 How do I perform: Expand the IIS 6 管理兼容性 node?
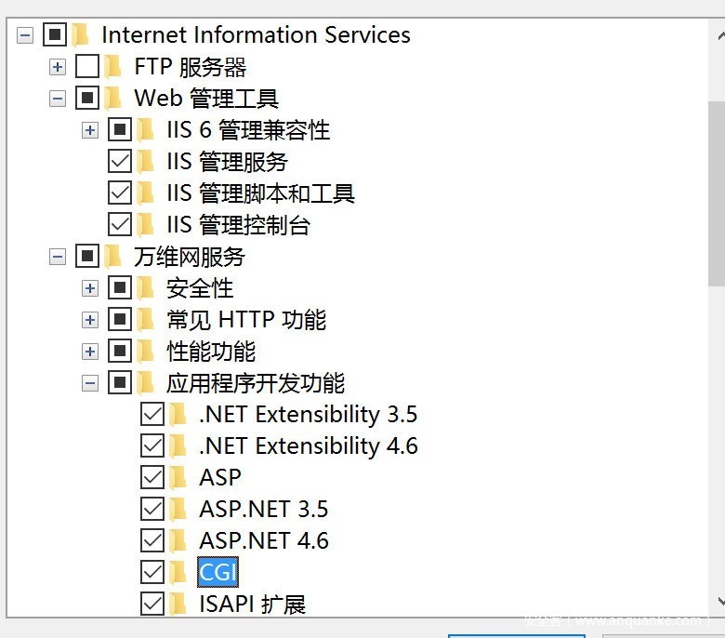pyautogui.click(x=90, y=130)
